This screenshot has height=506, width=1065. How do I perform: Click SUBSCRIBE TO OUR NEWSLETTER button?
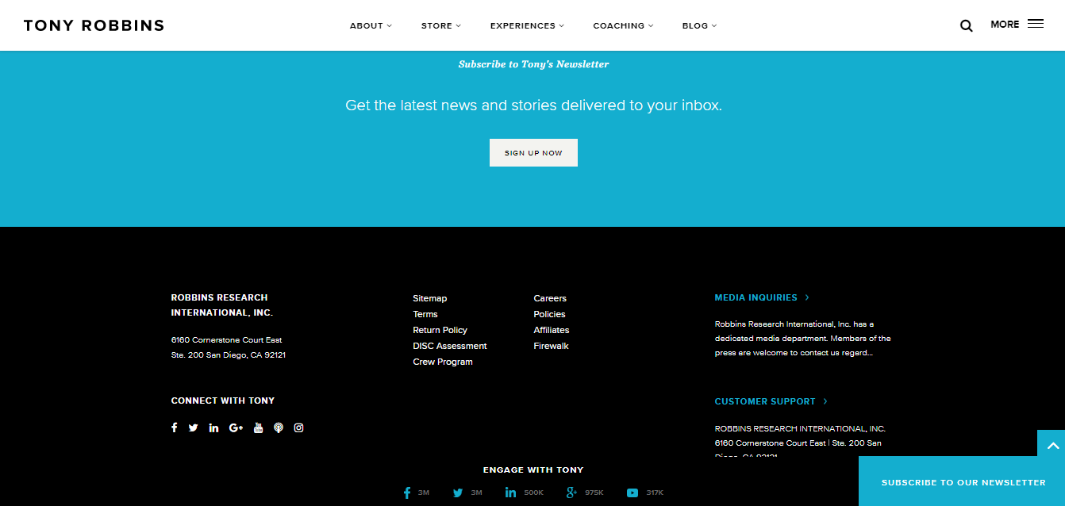pos(963,481)
